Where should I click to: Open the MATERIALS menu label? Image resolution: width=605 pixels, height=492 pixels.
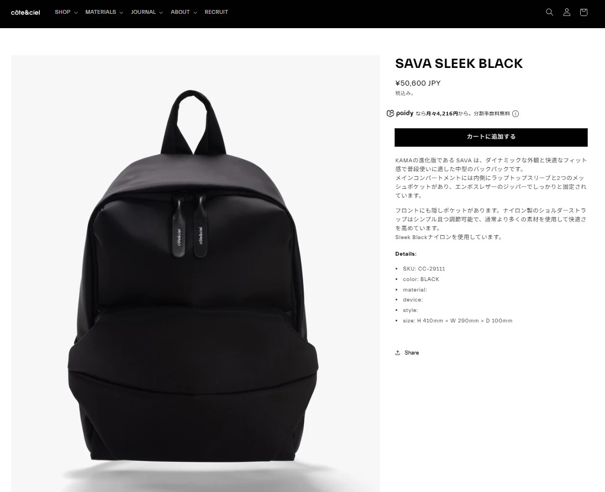pyautogui.click(x=101, y=12)
